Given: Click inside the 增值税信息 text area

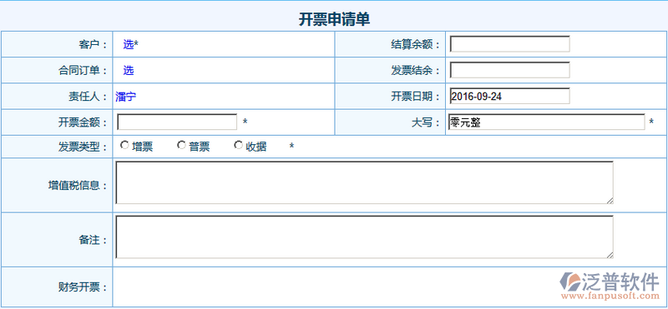Looking at the screenshot, I should [365, 182].
